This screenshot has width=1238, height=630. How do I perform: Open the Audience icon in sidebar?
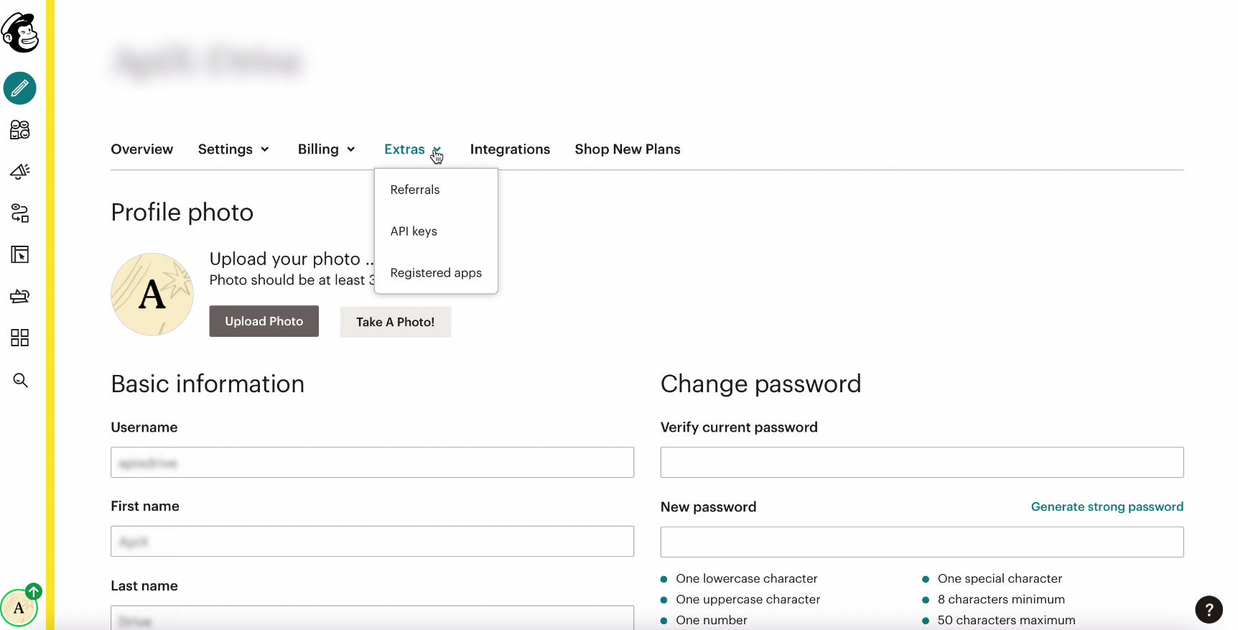click(20, 130)
